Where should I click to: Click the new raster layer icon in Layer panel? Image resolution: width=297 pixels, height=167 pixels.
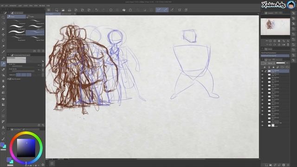(x=266, y=165)
